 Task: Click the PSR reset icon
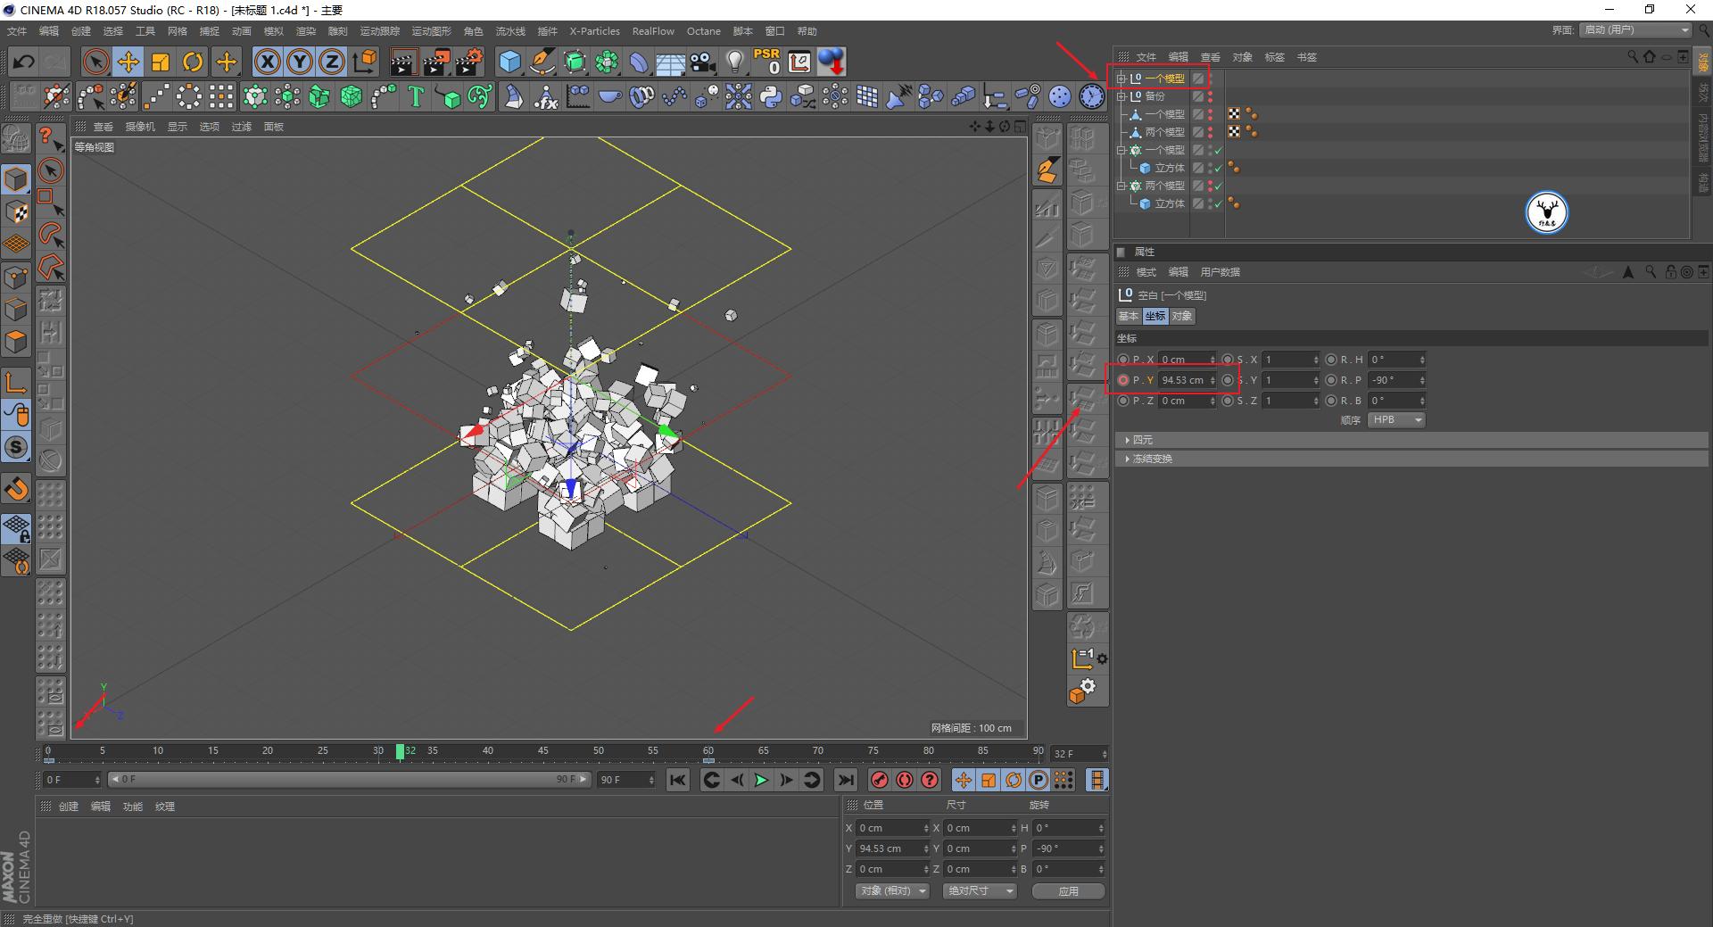coord(766,62)
